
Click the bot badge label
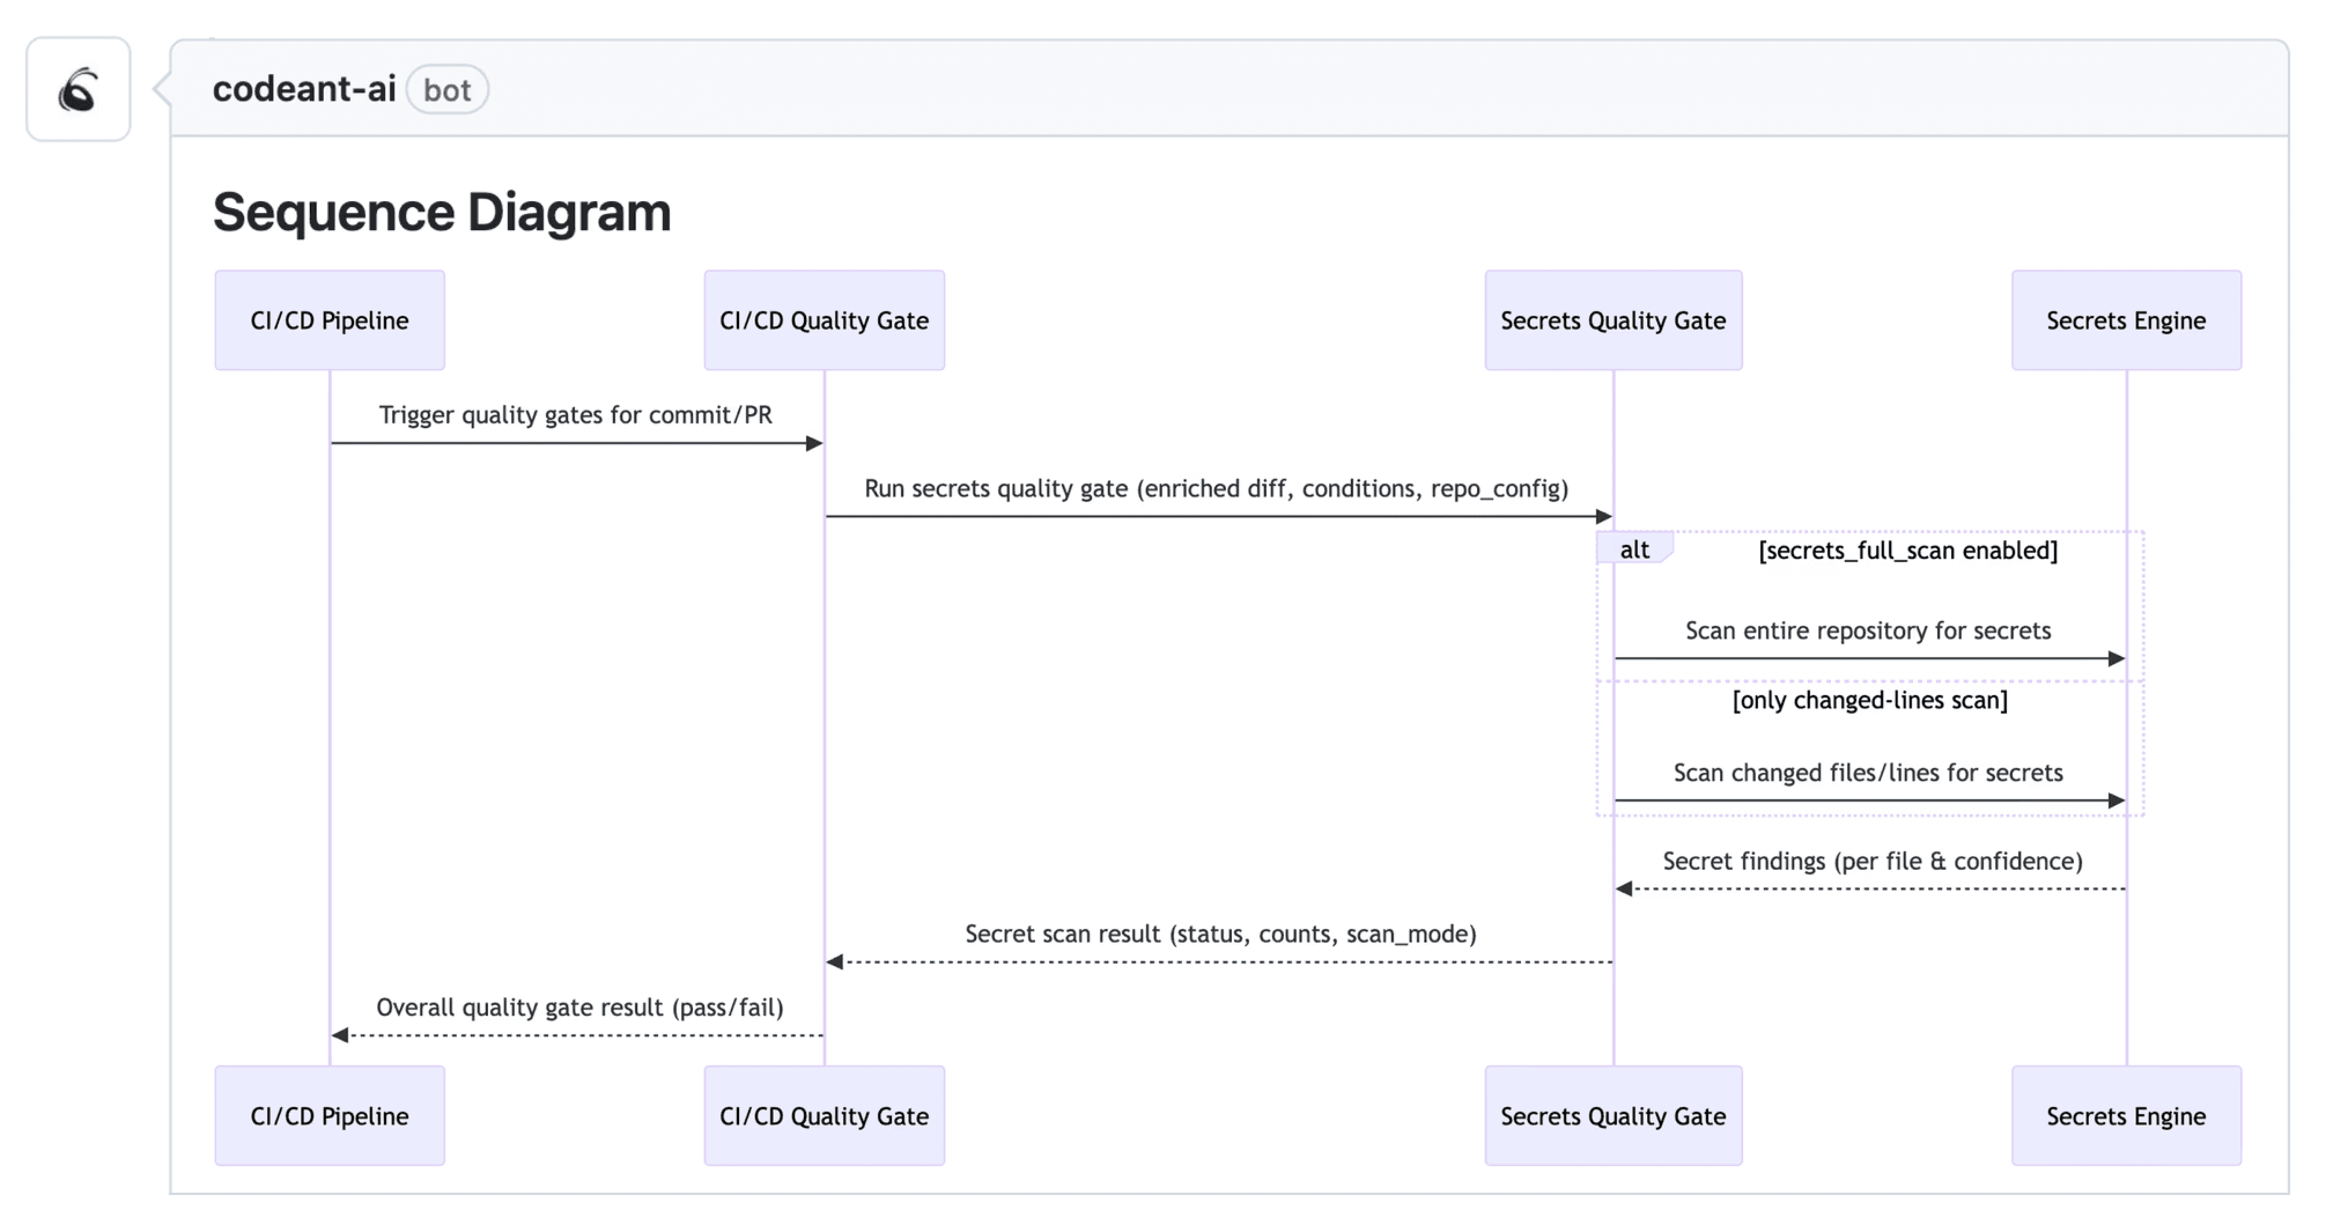click(x=447, y=90)
